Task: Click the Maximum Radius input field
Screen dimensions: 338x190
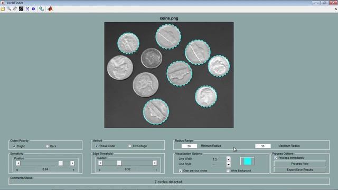Action: coord(263,146)
